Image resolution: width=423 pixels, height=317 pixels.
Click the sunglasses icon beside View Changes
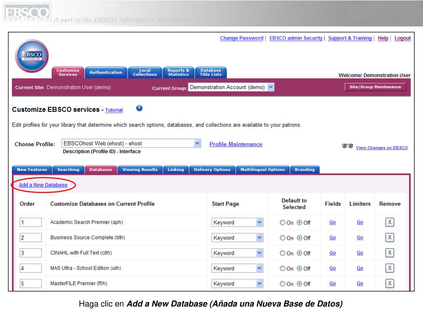coord(347,146)
